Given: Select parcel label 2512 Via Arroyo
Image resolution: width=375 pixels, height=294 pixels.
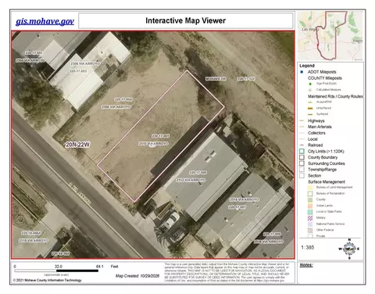Looking at the screenshot, I should click(x=191, y=180).
